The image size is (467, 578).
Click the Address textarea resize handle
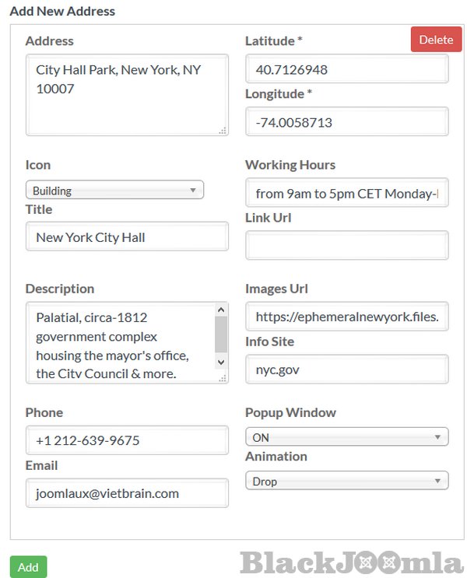223,131
